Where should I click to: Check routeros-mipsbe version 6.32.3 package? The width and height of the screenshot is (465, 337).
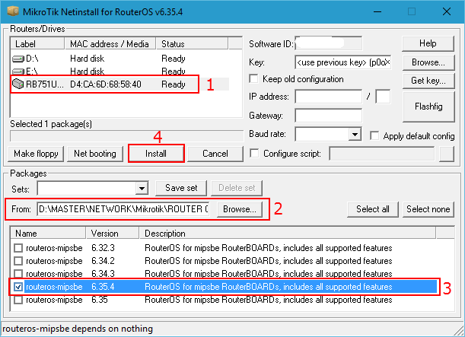click(x=18, y=248)
